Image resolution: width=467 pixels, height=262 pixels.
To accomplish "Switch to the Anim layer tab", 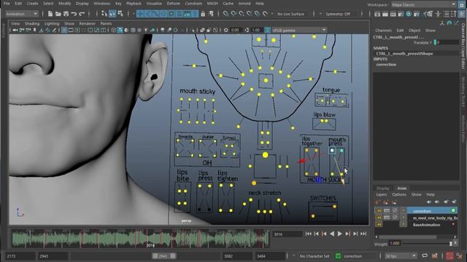I will (x=401, y=188).
